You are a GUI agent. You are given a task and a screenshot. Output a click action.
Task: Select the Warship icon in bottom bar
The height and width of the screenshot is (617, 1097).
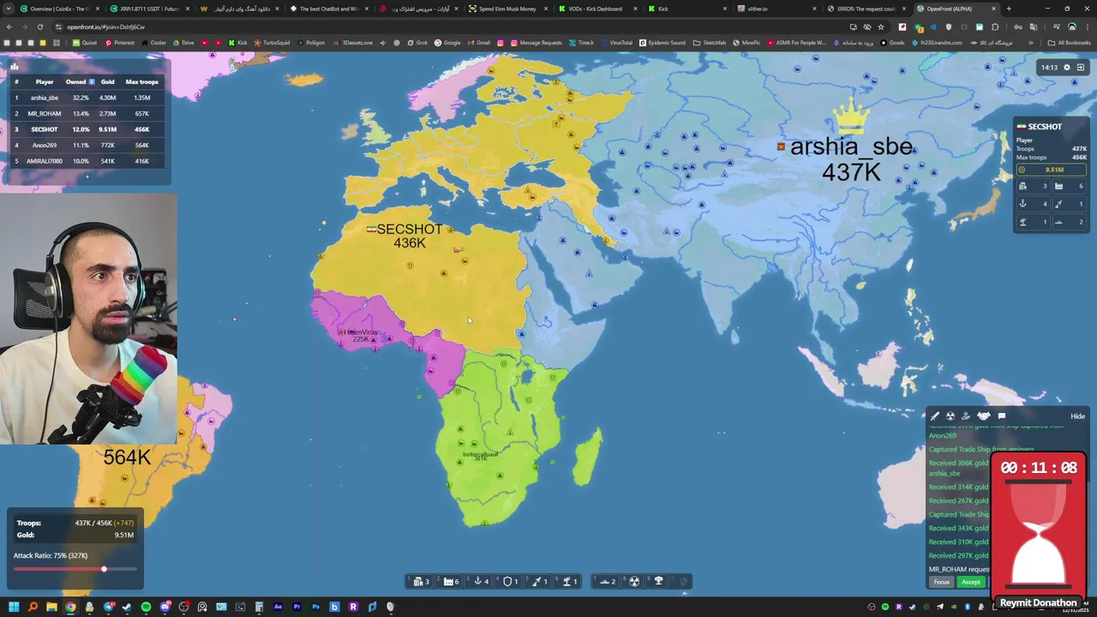click(x=605, y=581)
